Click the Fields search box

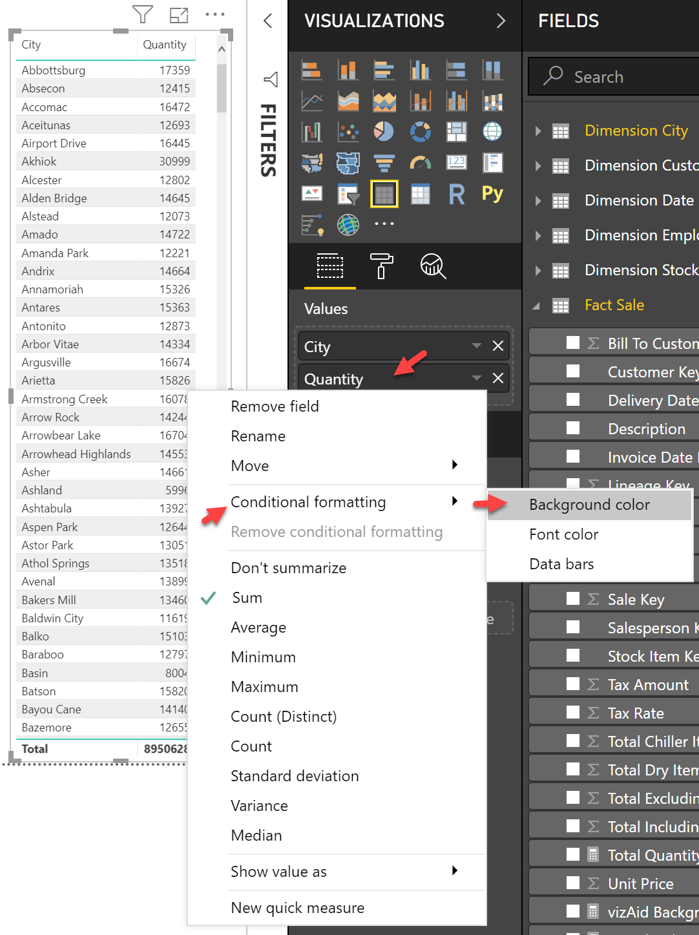[614, 77]
